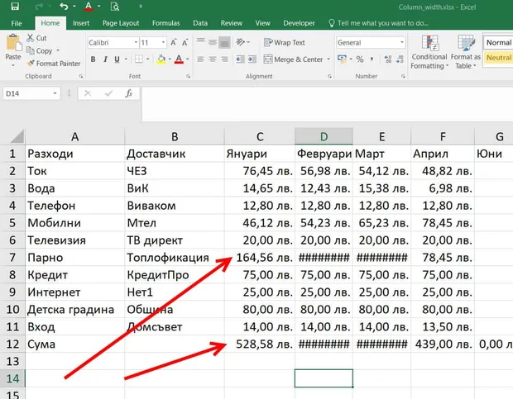Open Format as Table menu
Image resolution: width=513 pixels, height=399 pixels.
point(466,52)
